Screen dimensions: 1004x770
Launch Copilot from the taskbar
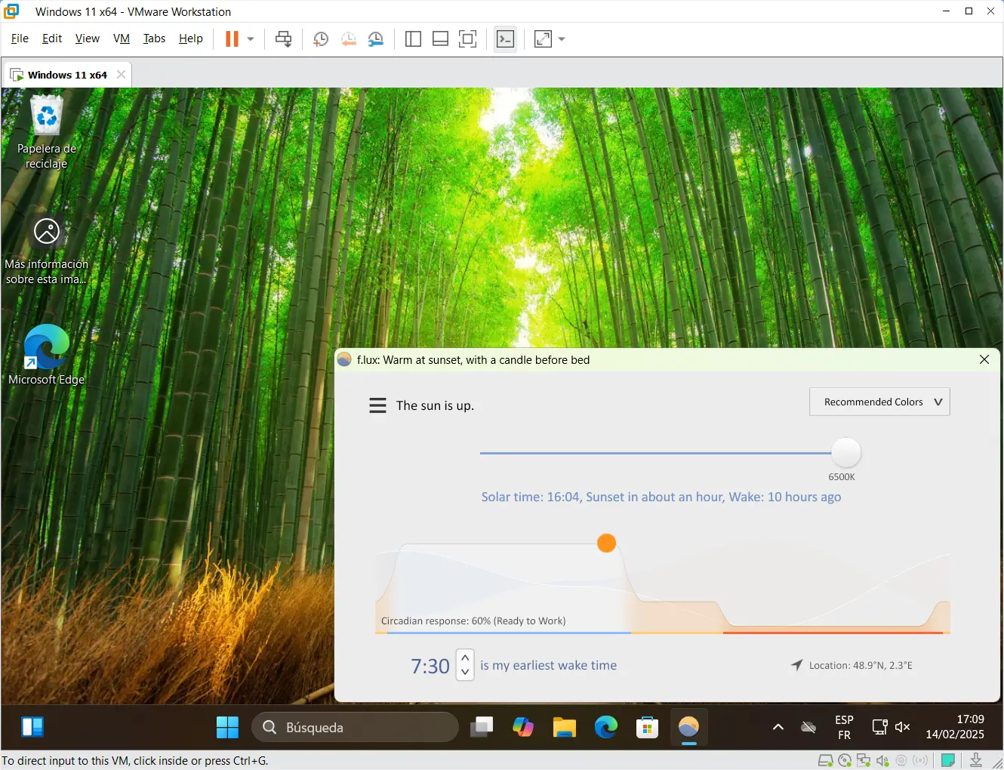(x=523, y=727)
